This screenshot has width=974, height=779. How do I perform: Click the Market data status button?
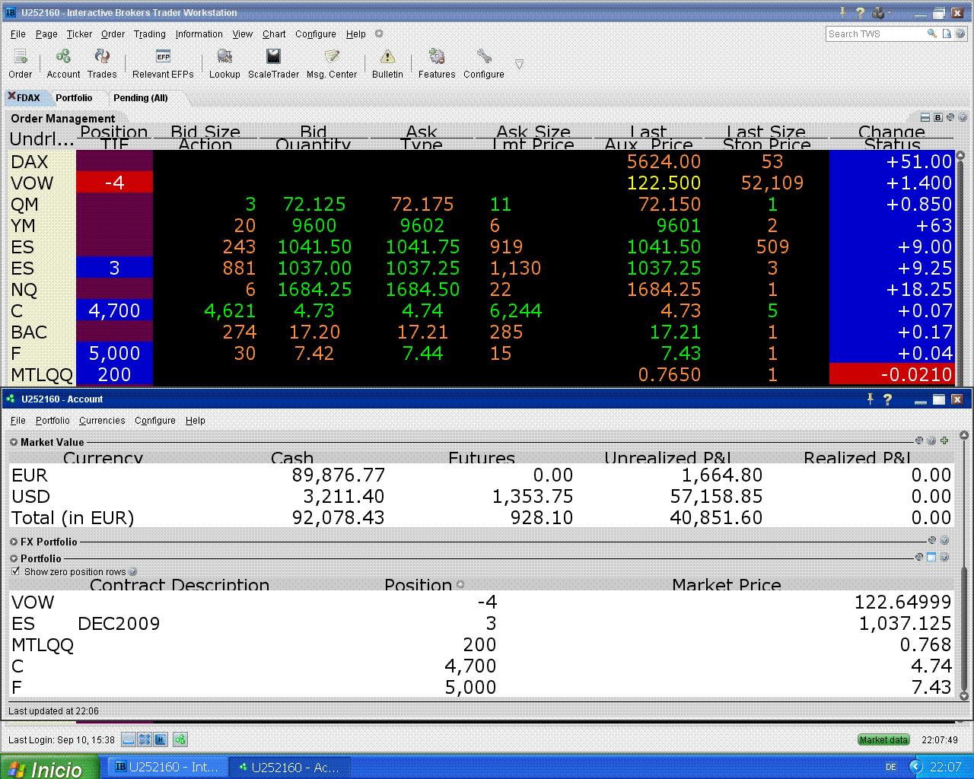click(x=883, y=739)
